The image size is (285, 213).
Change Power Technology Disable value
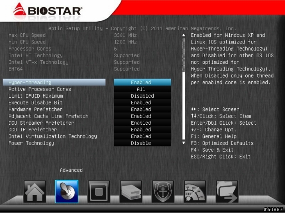142,143
